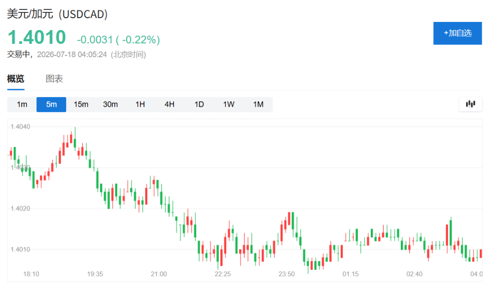The image size is (488, 285).
Task: Select the 30m interval
Action: coord(111,104)
